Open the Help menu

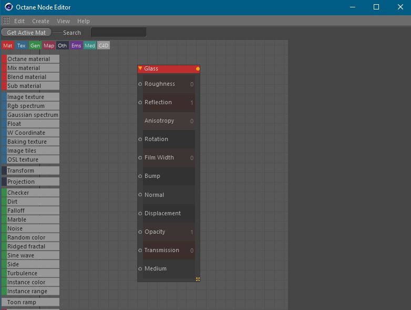(x=84, y=21)
